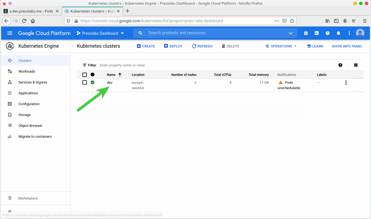Screen dimensions: 371x219
Task: Open a new browser tab
Action: point(127,11)
